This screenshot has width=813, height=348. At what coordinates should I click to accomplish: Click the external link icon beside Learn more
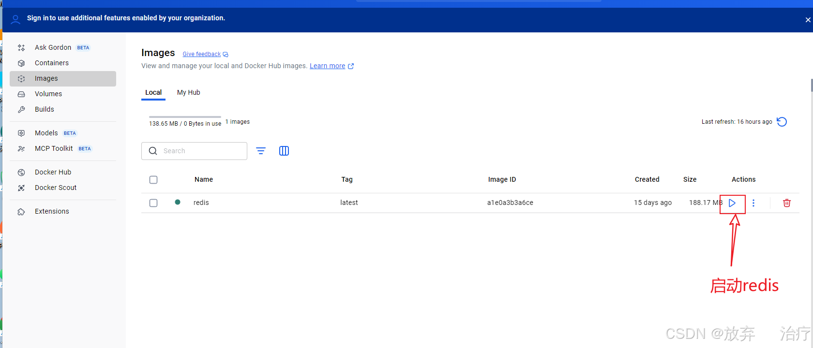[x=351, y=66]
